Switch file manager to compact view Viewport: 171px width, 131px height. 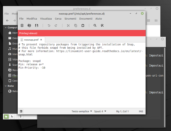pos(156,20)
